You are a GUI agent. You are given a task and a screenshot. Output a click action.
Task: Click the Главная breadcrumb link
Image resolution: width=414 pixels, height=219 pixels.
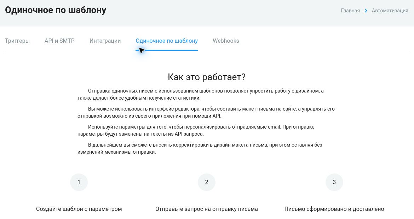pos(350,11)
